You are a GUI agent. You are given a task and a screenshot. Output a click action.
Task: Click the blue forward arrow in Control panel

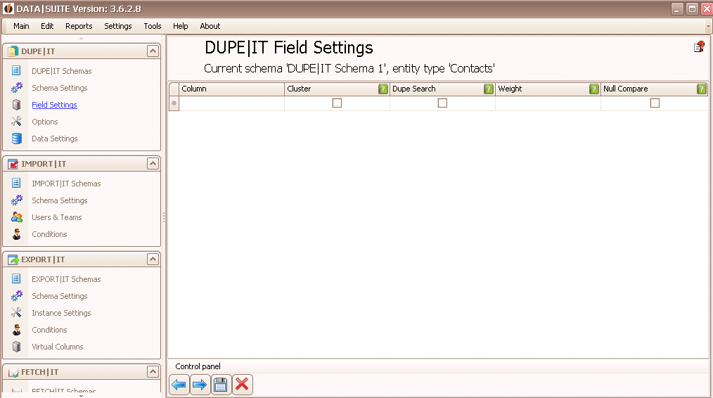(200, 385)
